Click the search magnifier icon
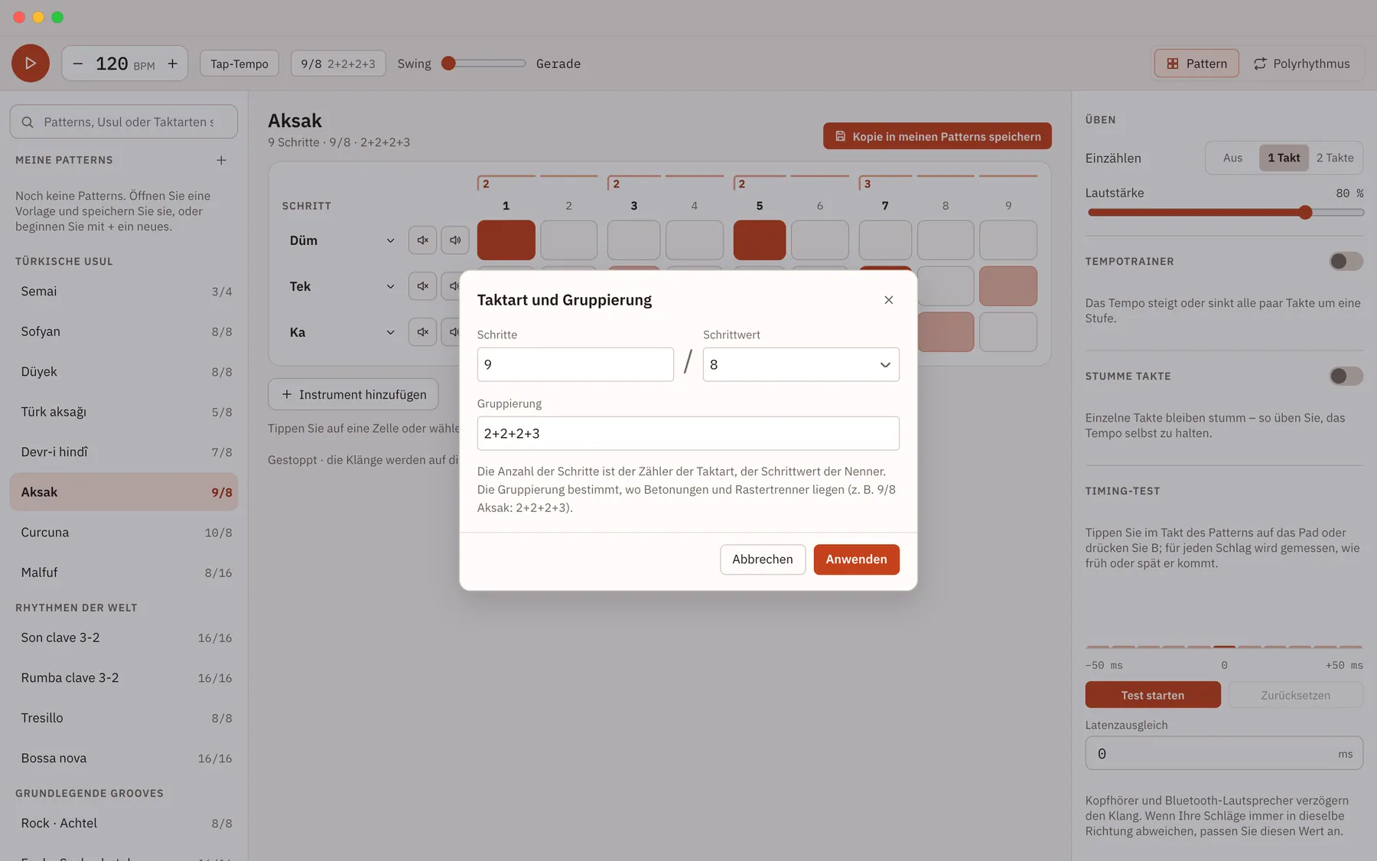 point(28,122)
